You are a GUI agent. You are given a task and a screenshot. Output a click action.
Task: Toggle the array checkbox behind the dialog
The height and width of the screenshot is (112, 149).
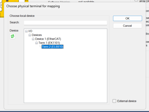136,1
